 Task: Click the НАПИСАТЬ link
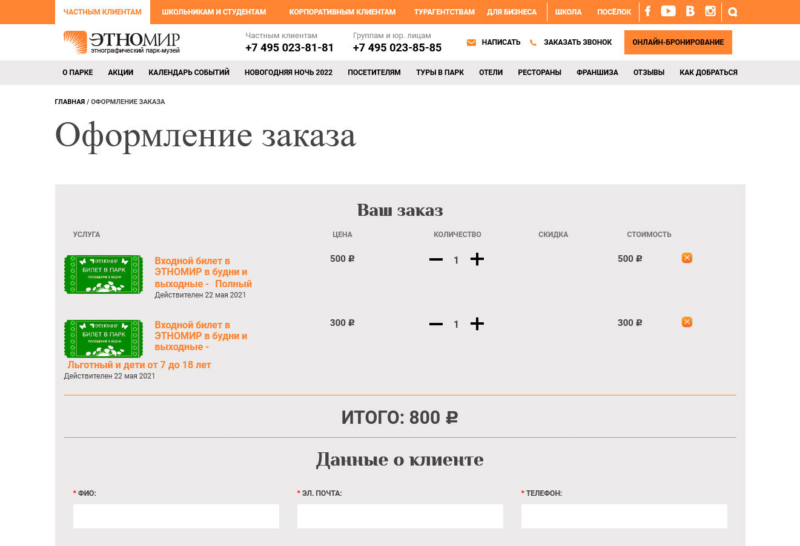coord(501,42)
